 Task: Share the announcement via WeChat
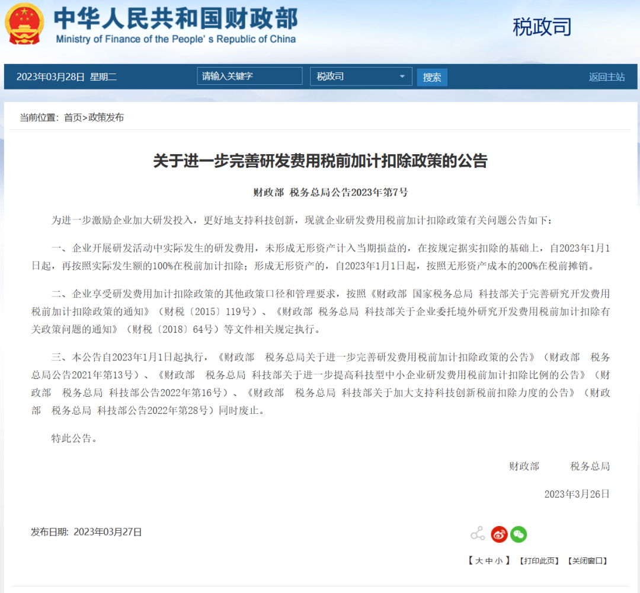coord(519,534)
